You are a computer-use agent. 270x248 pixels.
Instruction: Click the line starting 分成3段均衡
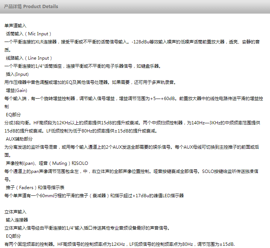coord(132,123)
